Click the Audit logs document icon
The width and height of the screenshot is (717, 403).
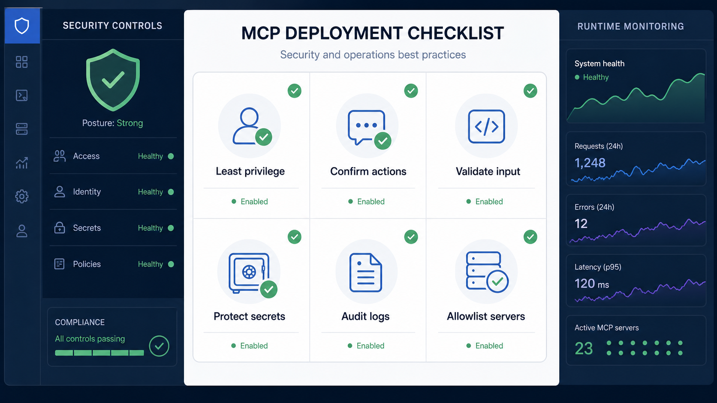point(366,272)
